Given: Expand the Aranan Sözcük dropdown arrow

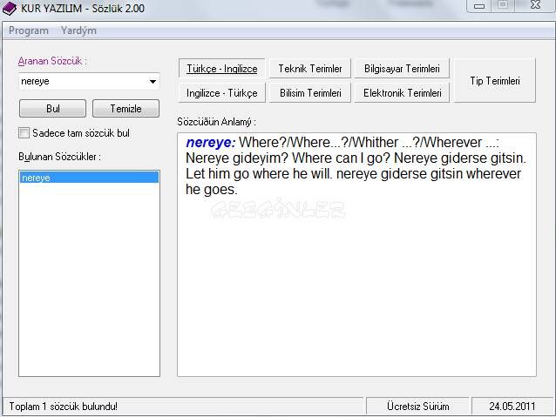Looking at the screenshot, I should point(153,82).
